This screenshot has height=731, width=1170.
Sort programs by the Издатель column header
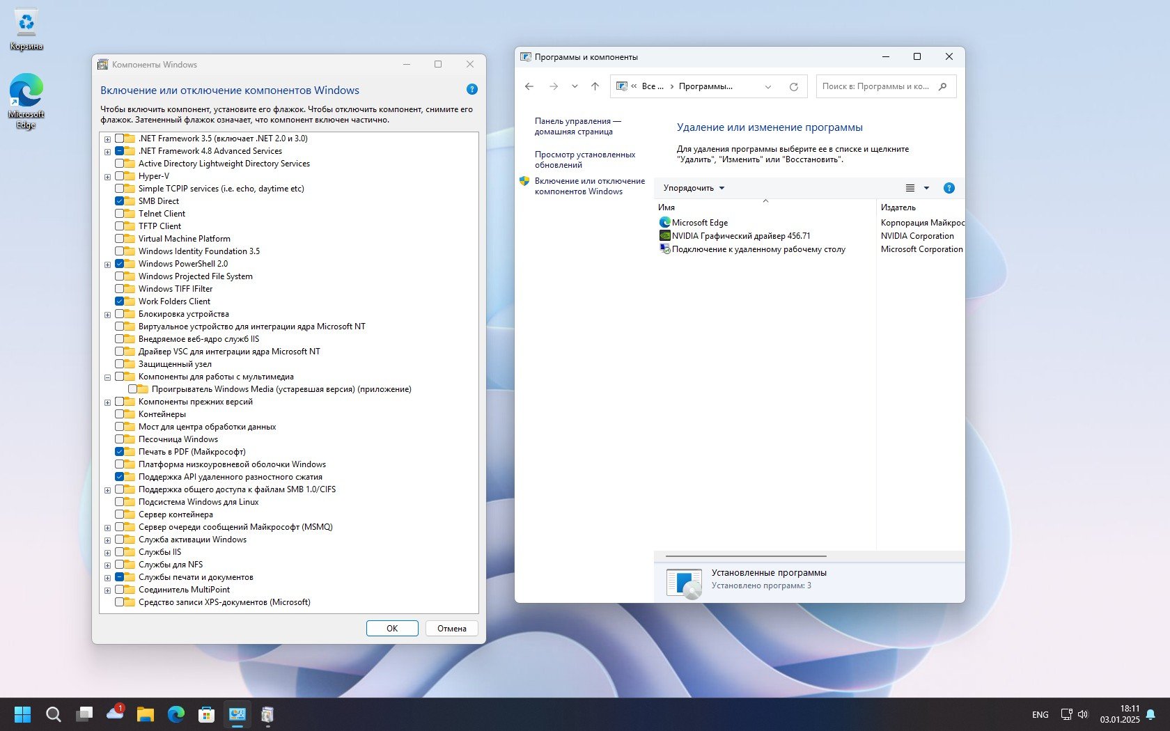pos(898,207)
